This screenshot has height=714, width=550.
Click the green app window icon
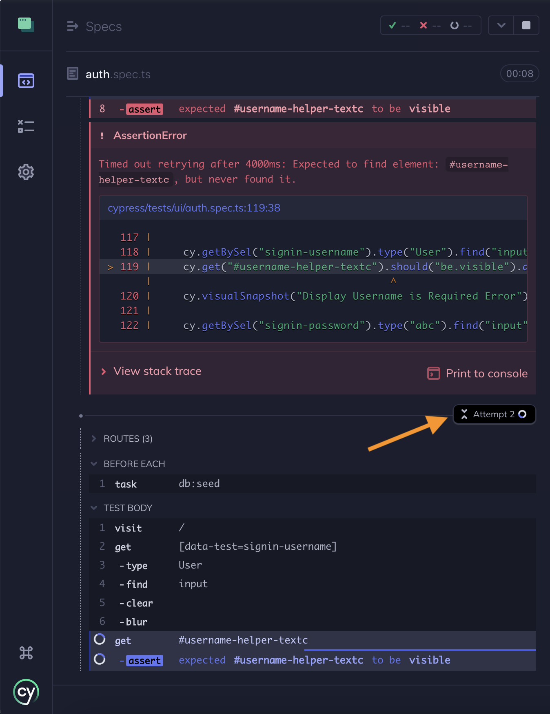click(x=26, y=25)
